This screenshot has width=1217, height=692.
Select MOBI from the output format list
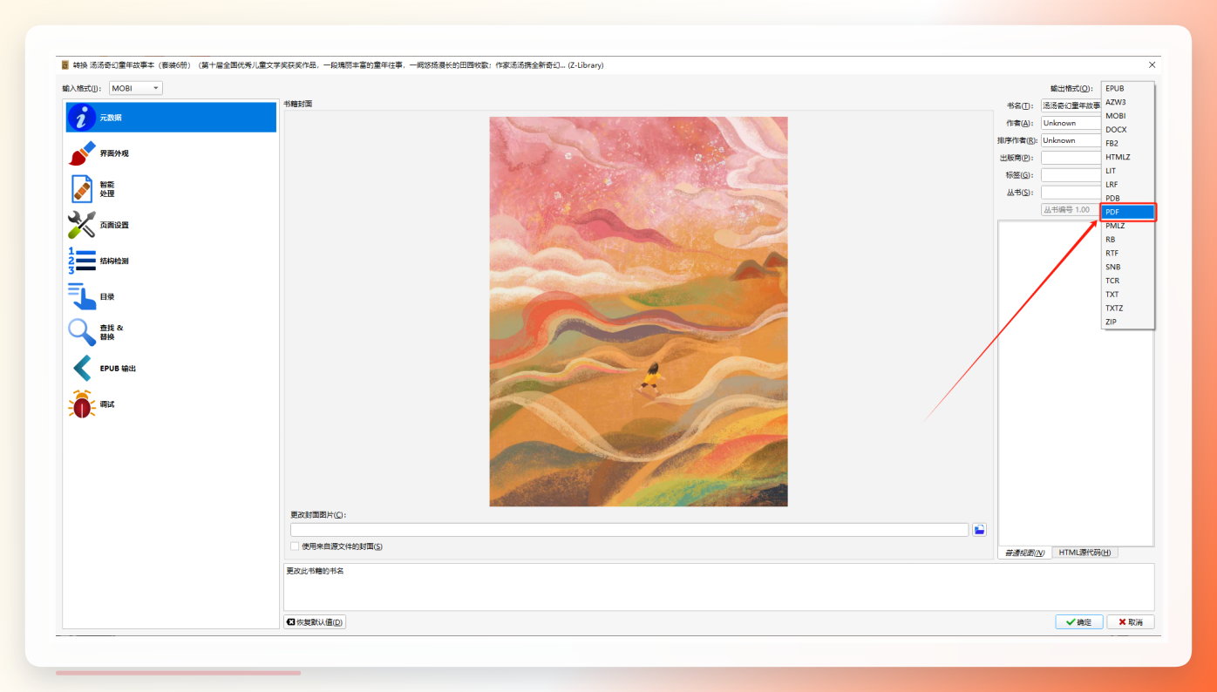[x=1128, y=116]
